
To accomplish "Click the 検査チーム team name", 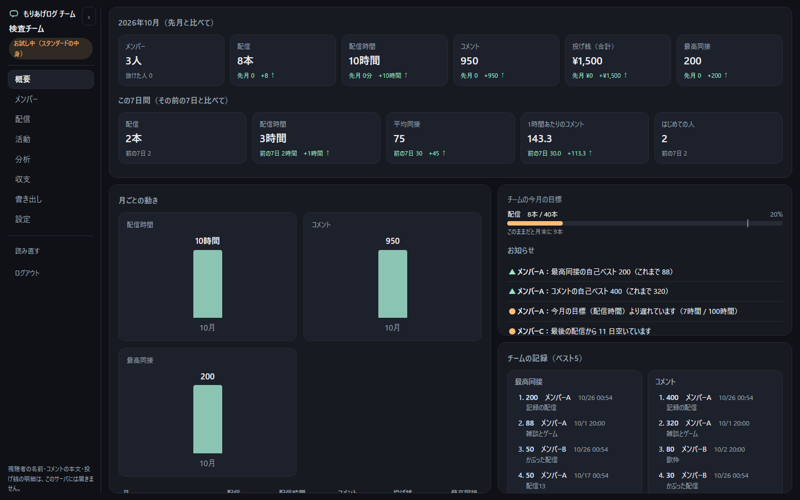I will [x=27, y=29].
